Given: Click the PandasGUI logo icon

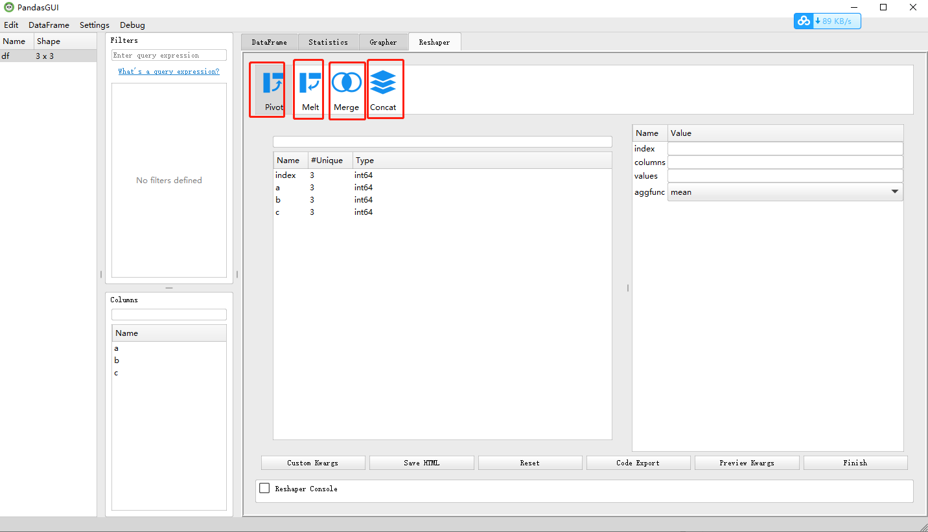Looking at the screenshot, I should tap(8, 7).
